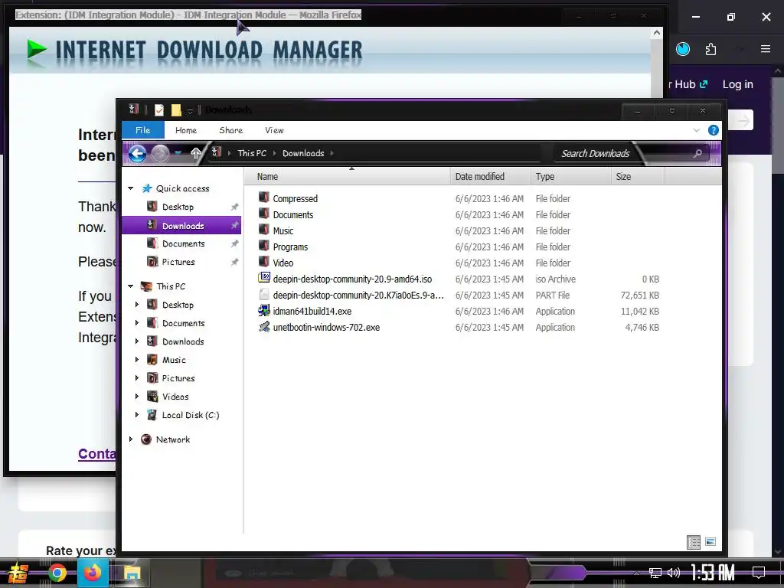Open the Firefox extensions puzzle icon
This screenshot has height=588, width=784.
(710, 49)
